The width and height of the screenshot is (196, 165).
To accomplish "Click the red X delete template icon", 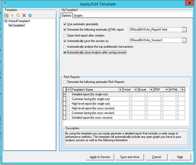I will (x=24, y=15).
